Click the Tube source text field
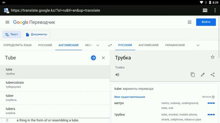 pyautogui.click(x=46, y=58)
